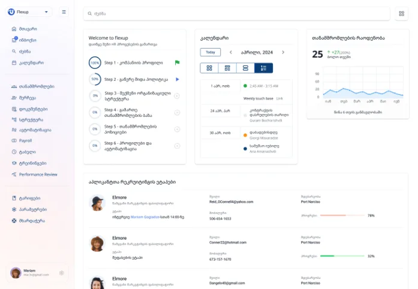Viewport: 418px width, 289px height.
Task: Open the Structure (სტრუქტურა) sidebar icon
Action: [x=14, y=120]
